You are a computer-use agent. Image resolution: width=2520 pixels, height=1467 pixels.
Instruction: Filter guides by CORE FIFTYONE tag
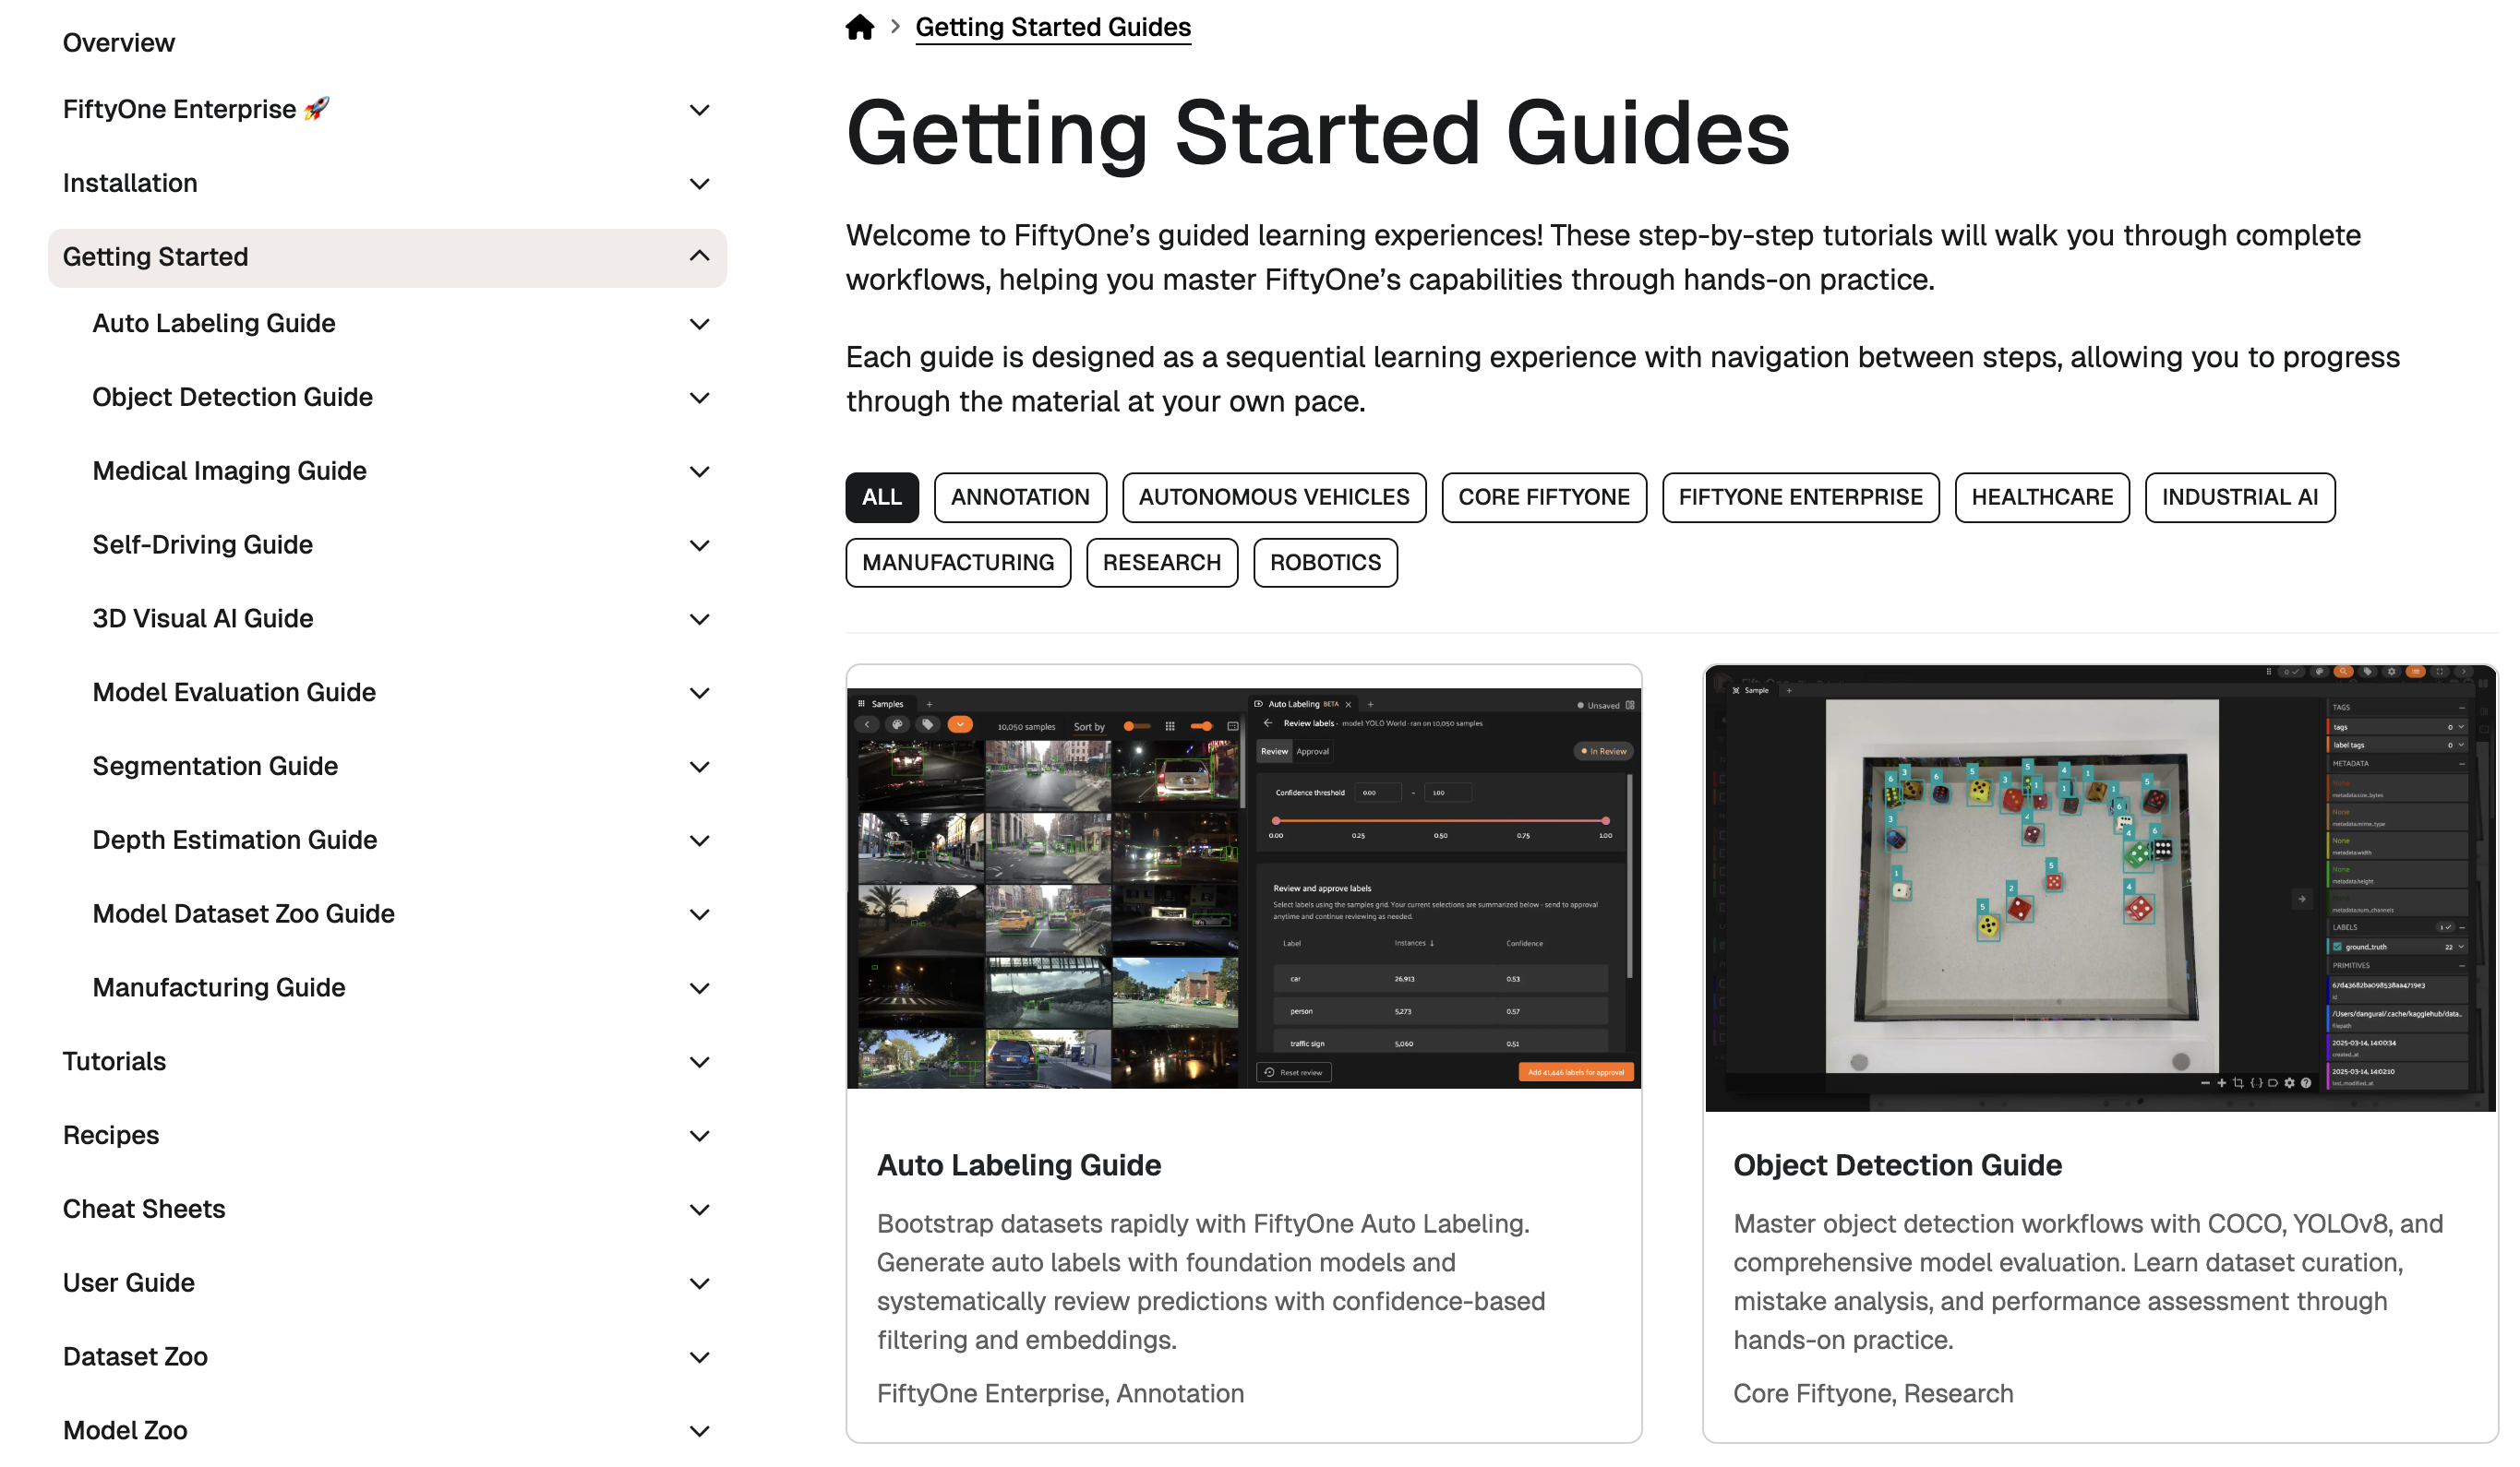[x=1543, y=497]
